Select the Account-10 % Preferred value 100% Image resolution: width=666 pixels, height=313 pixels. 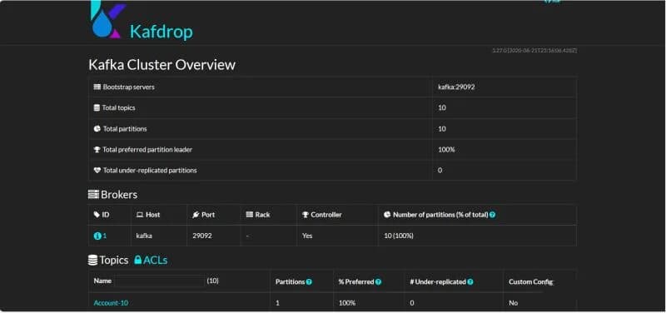(347, 303)
